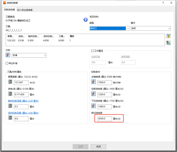Click hand icon beside spindle speed 7000.0
Image resolution: width=177 pixels, height=152 pixels.
click(93, 82)
